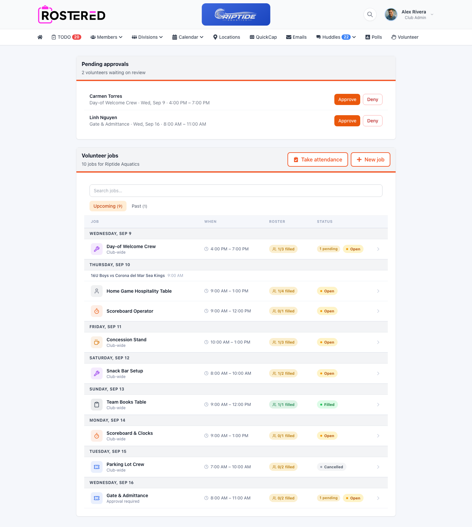
Task: Open the Riptide Aquatics club logo
Action: [236, 14]
